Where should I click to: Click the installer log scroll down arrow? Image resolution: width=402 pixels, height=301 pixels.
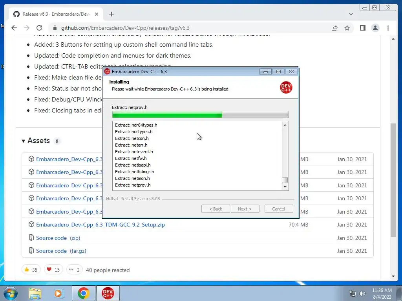(x=285, y=187)
